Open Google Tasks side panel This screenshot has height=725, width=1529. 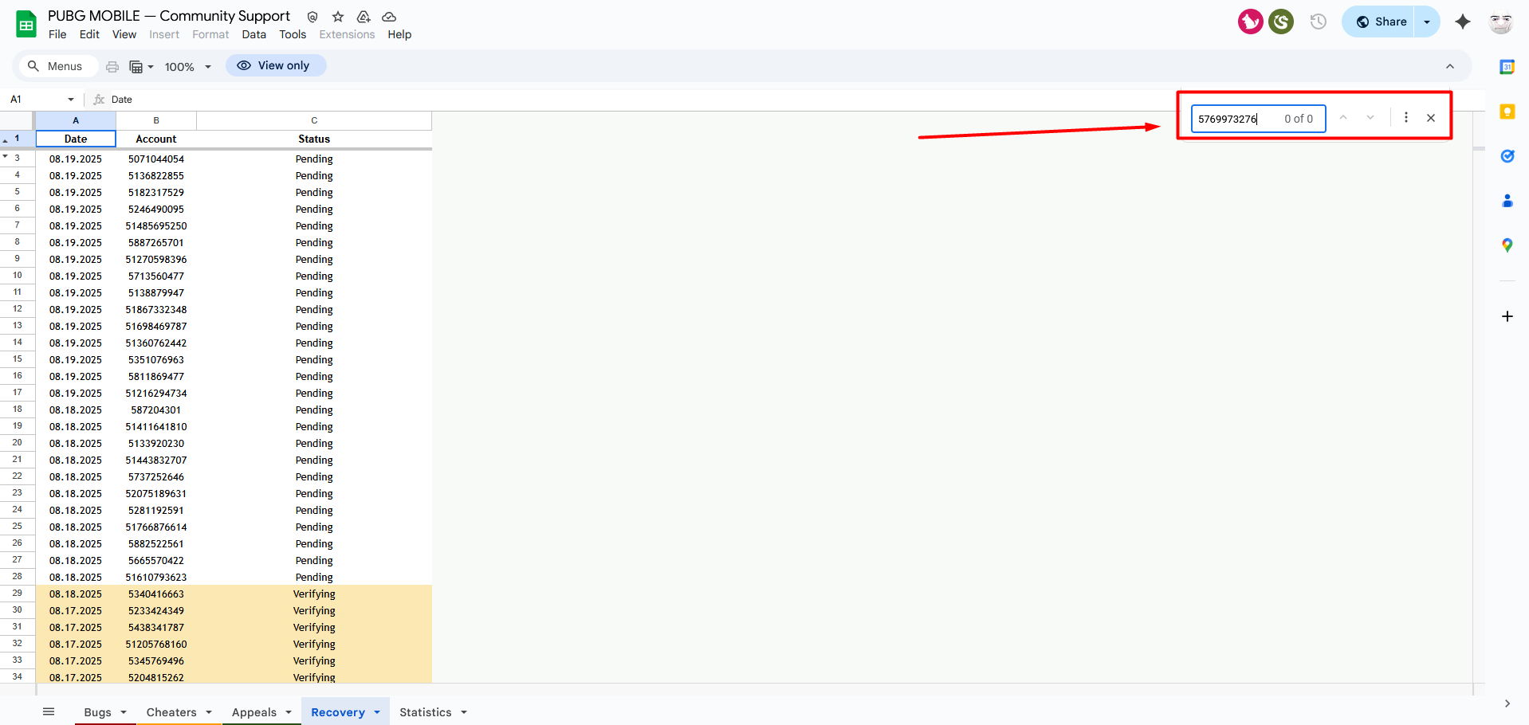(1507, 156)
